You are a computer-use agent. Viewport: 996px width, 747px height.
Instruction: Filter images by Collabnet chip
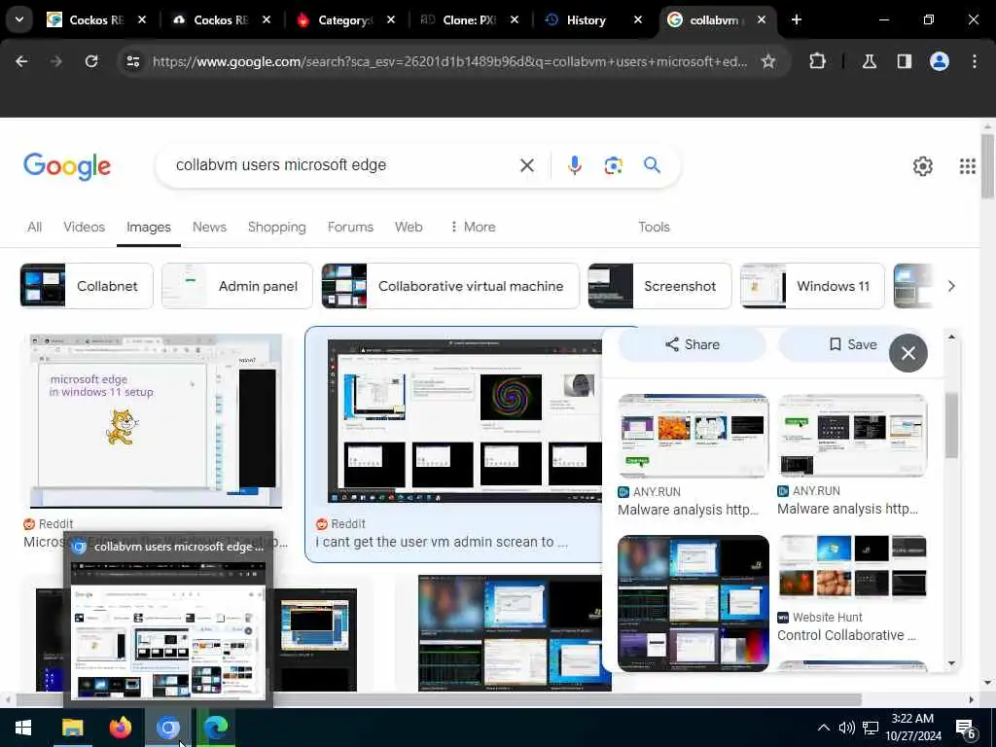tap(87, 286)
